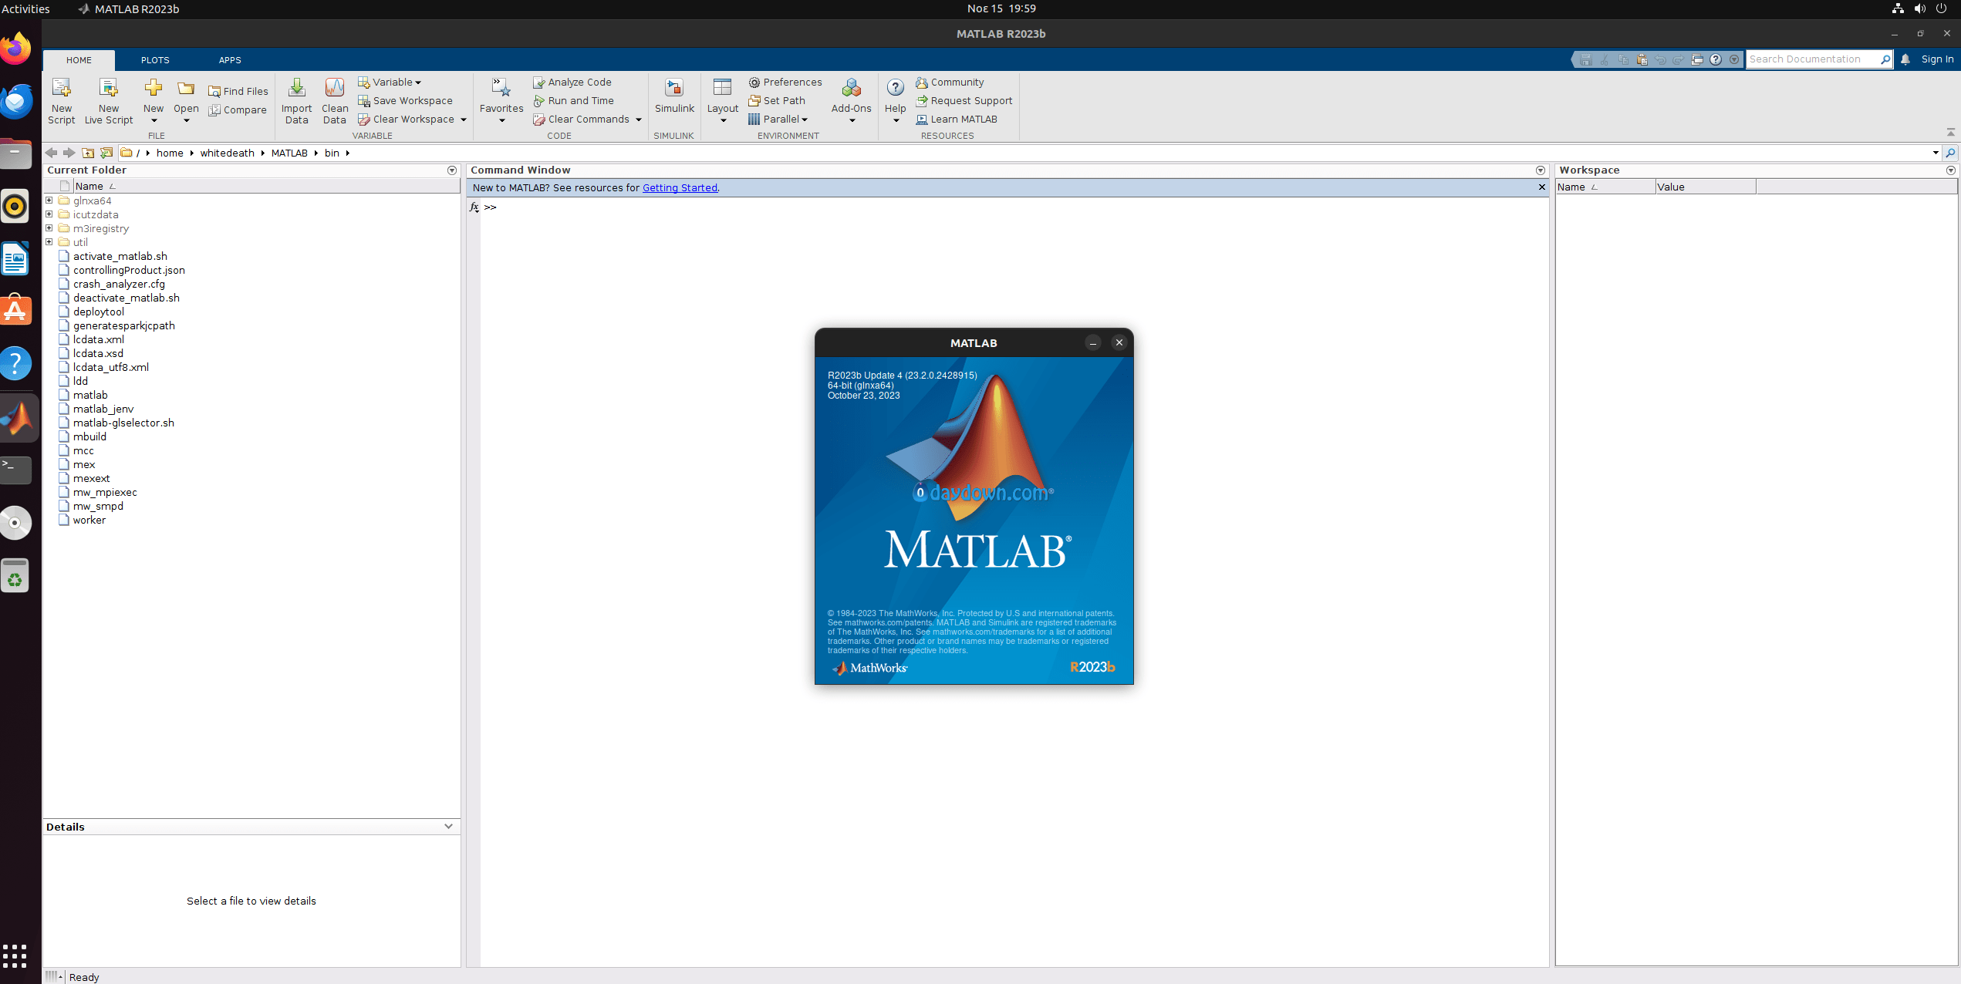Dismiss the Getting Started banner
Viewport: 1961px width, 984px height.
point(1541,187)
